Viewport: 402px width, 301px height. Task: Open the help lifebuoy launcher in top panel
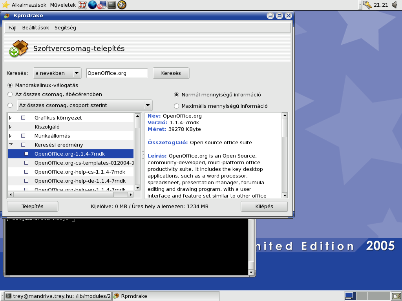(82, 5)
